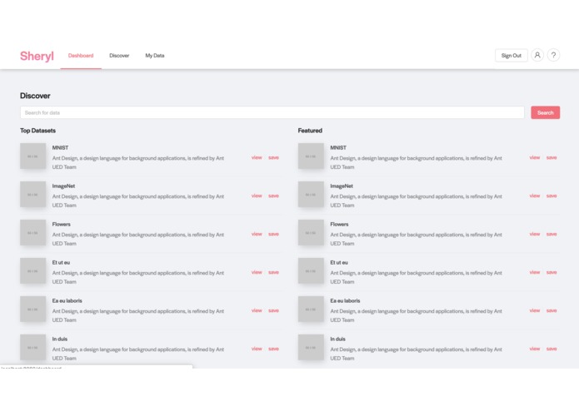Image resolution: width=579 pixels, height=411 pixels.
Task: Click the Search button
Action: pyautogui.click(x=546, y=113)
